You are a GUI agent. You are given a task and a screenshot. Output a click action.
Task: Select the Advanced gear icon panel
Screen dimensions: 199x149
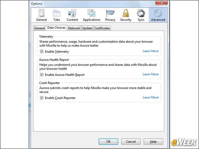coord(158,15)
